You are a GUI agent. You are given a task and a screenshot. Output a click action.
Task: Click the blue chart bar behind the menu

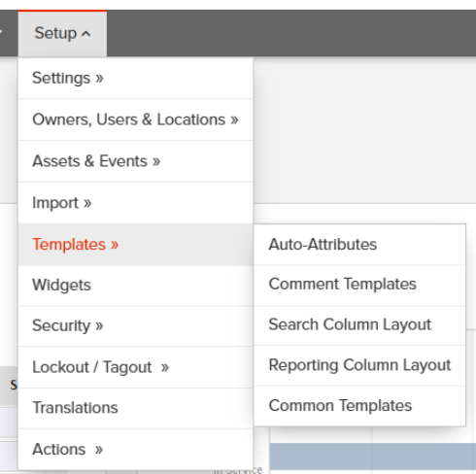[x=373, y=456]
